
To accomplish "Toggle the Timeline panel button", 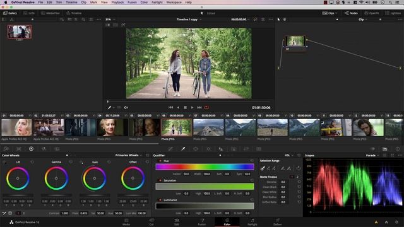I will (x=74, y=13).
